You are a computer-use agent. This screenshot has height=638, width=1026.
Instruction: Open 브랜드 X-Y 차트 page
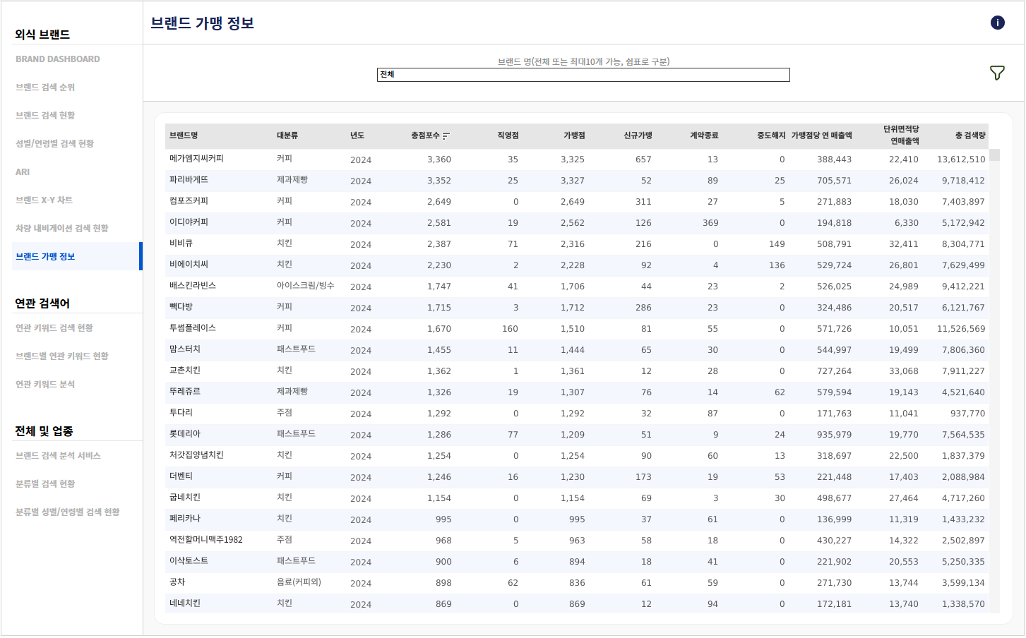tap(44, 200)
